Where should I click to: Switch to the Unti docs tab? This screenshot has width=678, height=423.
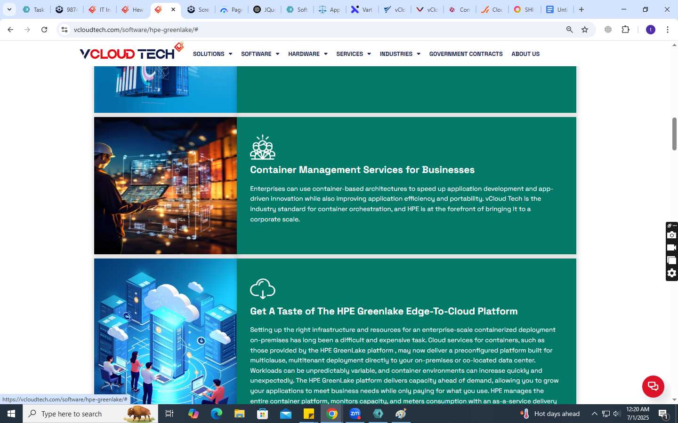[557, 9]
